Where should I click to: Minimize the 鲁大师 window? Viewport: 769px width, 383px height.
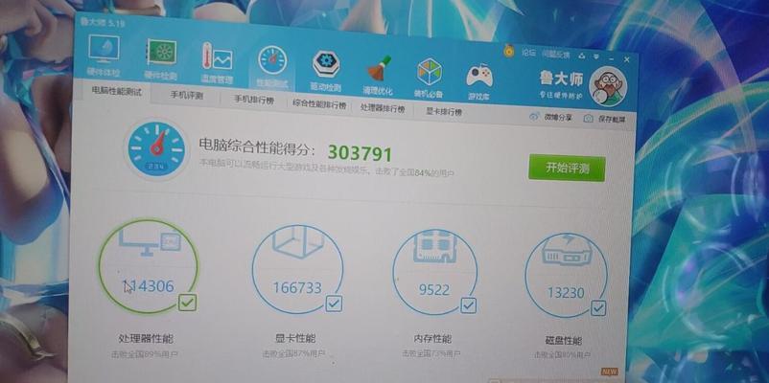click(x=612, y=58)
